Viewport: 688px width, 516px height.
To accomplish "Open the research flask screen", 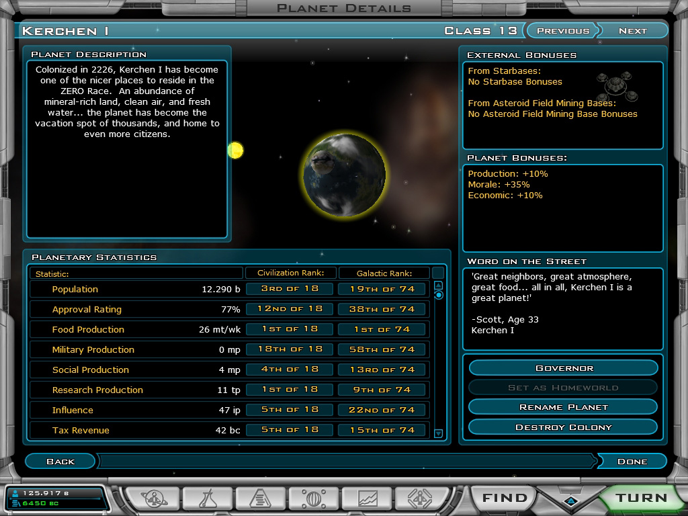I will [x=208, y=499].
